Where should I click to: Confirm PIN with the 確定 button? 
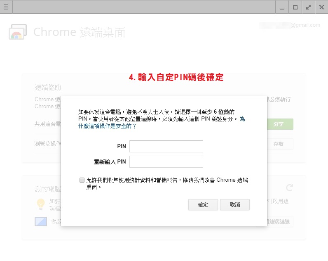point(203,204)
